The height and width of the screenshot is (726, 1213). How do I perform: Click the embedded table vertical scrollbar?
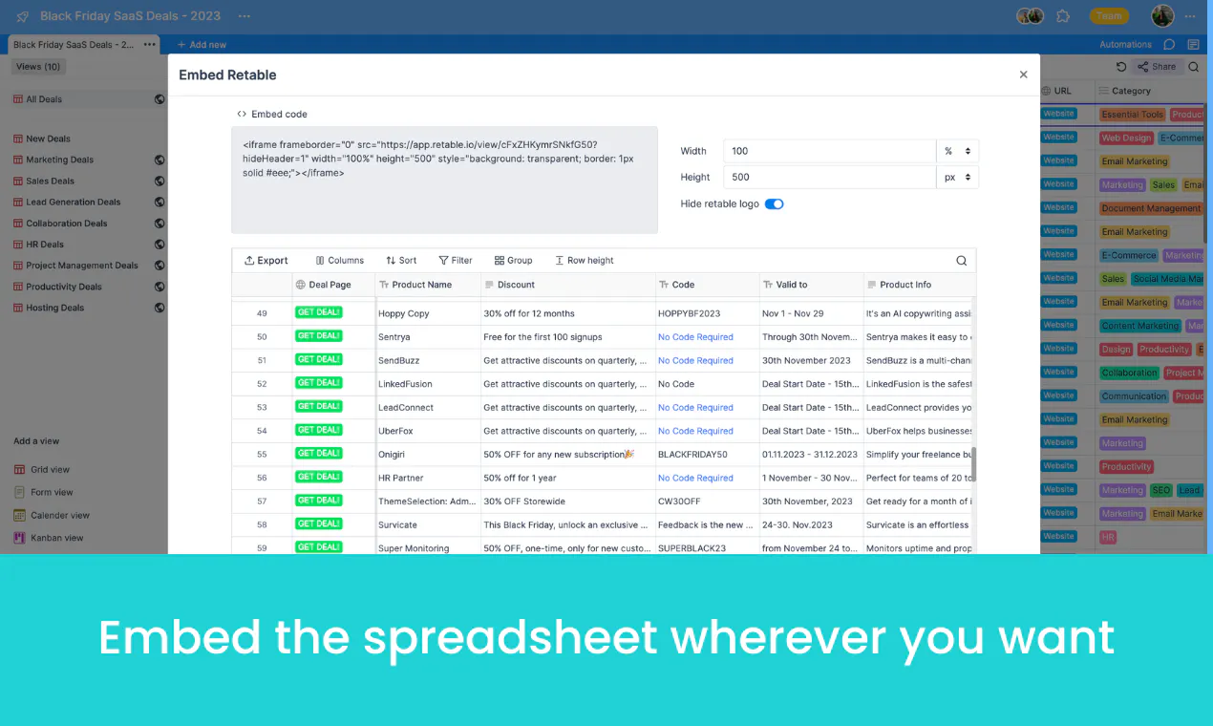click(973, 463)
